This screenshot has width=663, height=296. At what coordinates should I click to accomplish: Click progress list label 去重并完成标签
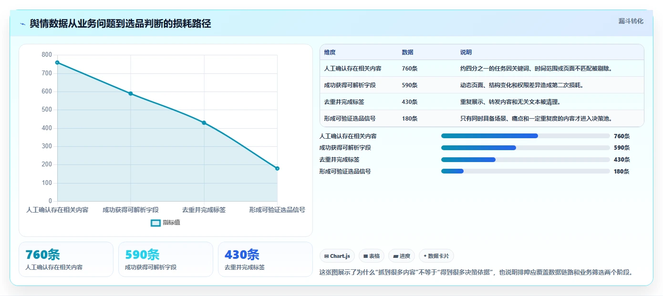point(339,160)
